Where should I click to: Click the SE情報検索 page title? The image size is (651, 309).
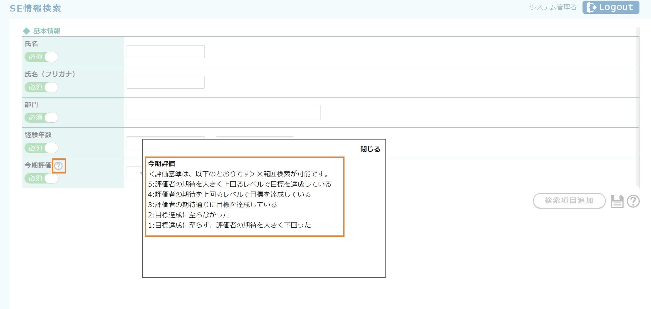[35, 8]
